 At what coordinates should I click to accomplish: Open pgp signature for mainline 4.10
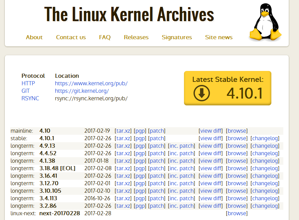(140, 131)
